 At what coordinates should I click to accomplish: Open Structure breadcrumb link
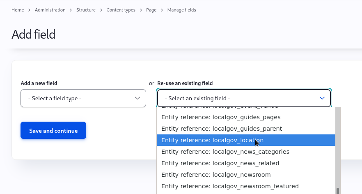[86, 10]
